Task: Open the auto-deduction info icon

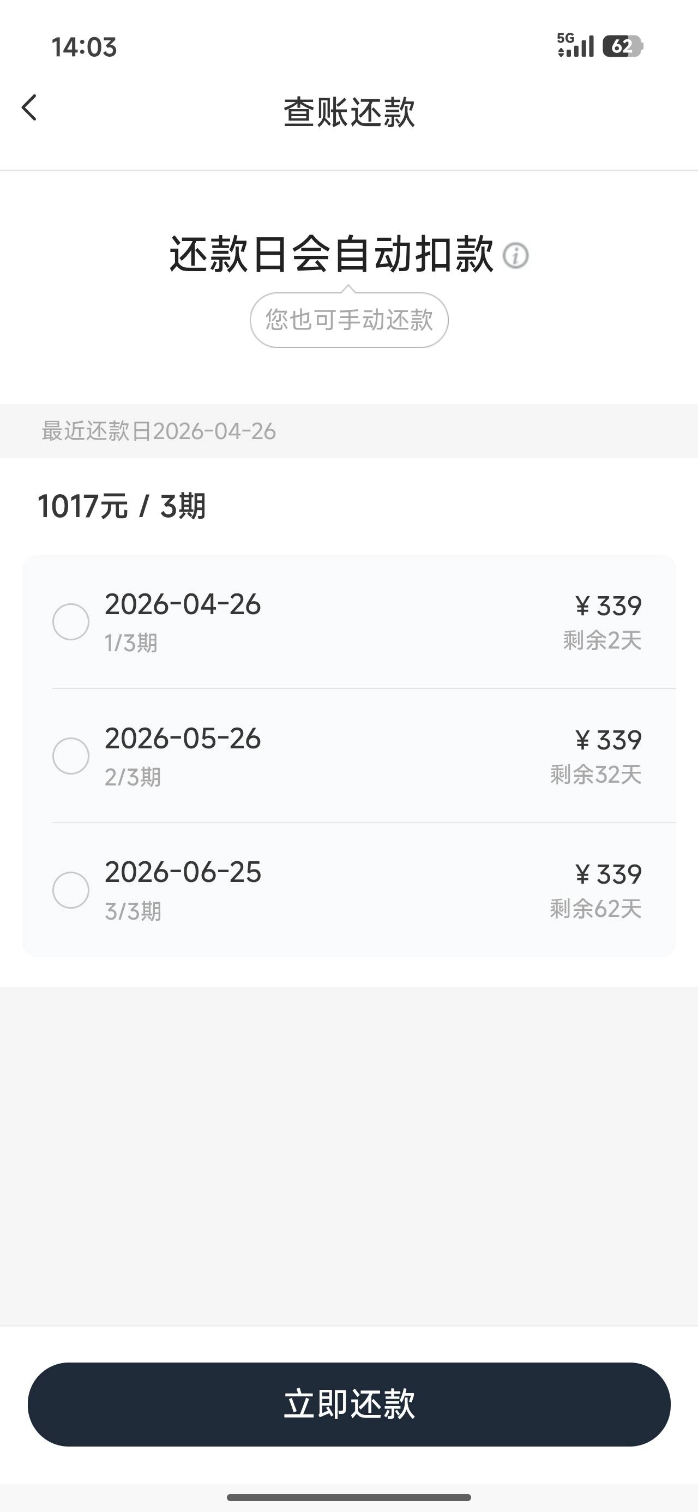Action: [x=515, y=256]
